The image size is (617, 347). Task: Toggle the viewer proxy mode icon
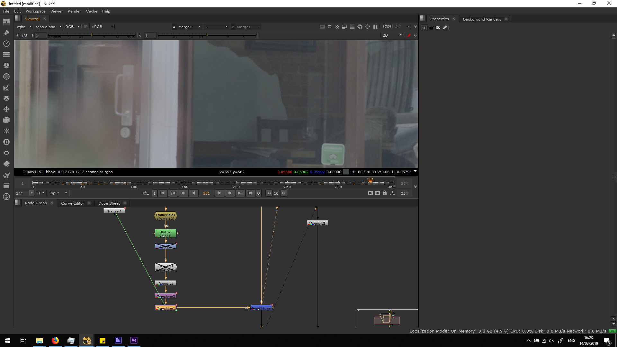(344, 27)
